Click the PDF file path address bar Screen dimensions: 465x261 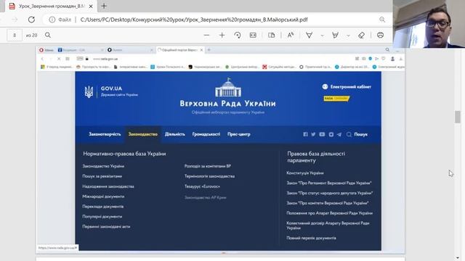pyautogui.click(x=194, y=20)
